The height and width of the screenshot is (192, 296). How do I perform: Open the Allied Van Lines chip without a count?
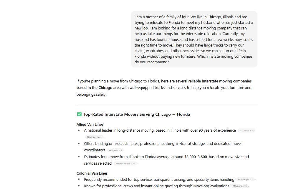pyautogui.click(x=94, y=137)
